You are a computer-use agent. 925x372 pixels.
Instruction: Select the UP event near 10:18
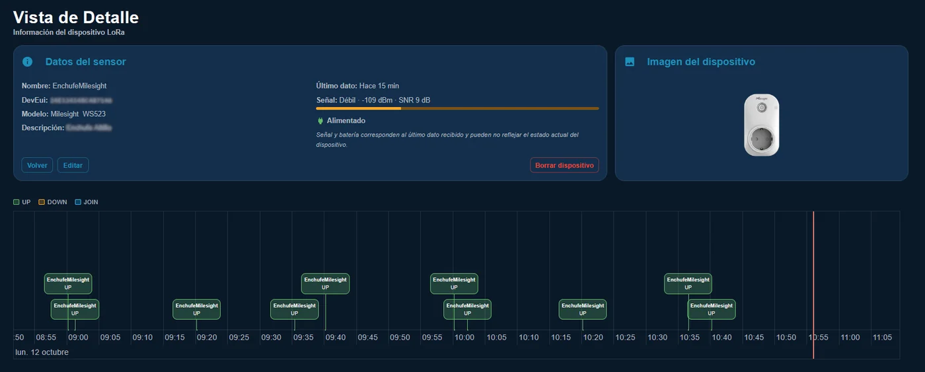point(583,309)
